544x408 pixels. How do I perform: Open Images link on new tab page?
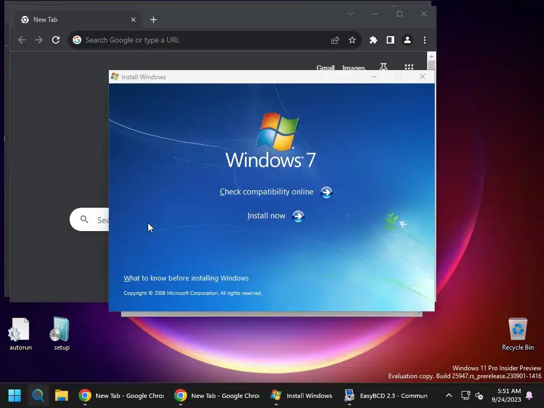pyautogui.click(x=353, y=67)
